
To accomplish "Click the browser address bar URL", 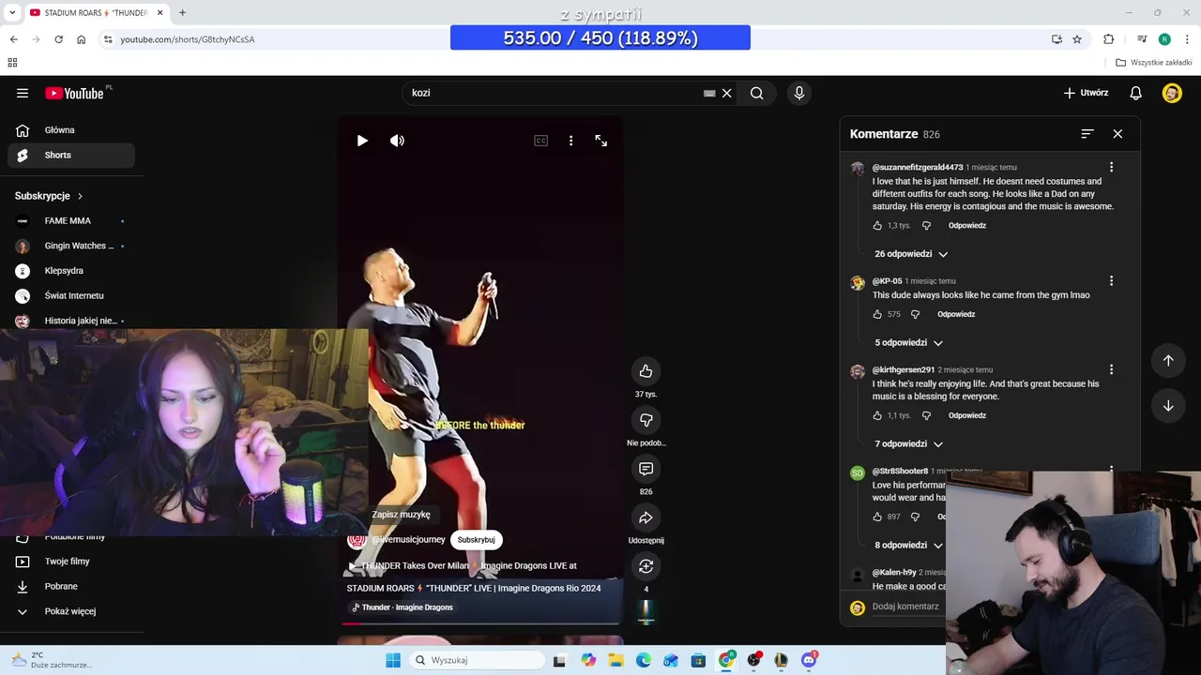I will 187,39.
